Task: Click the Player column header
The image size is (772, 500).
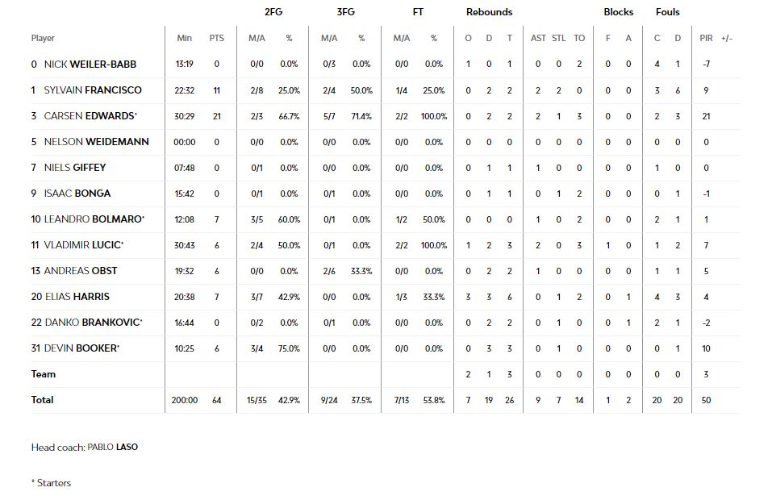Action: (43, 38)
